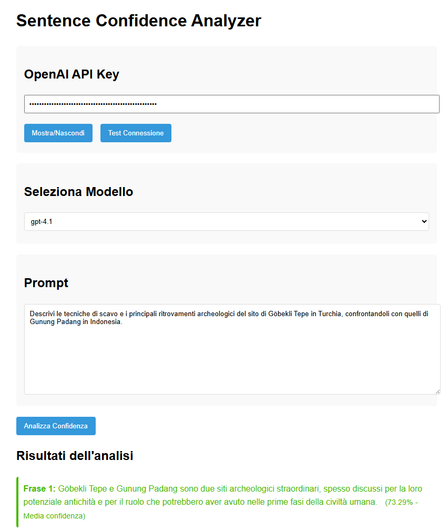Open the gpt-4.1 model dropdown
This screenshot has height=529, width=448.
(x=226, y=222)
